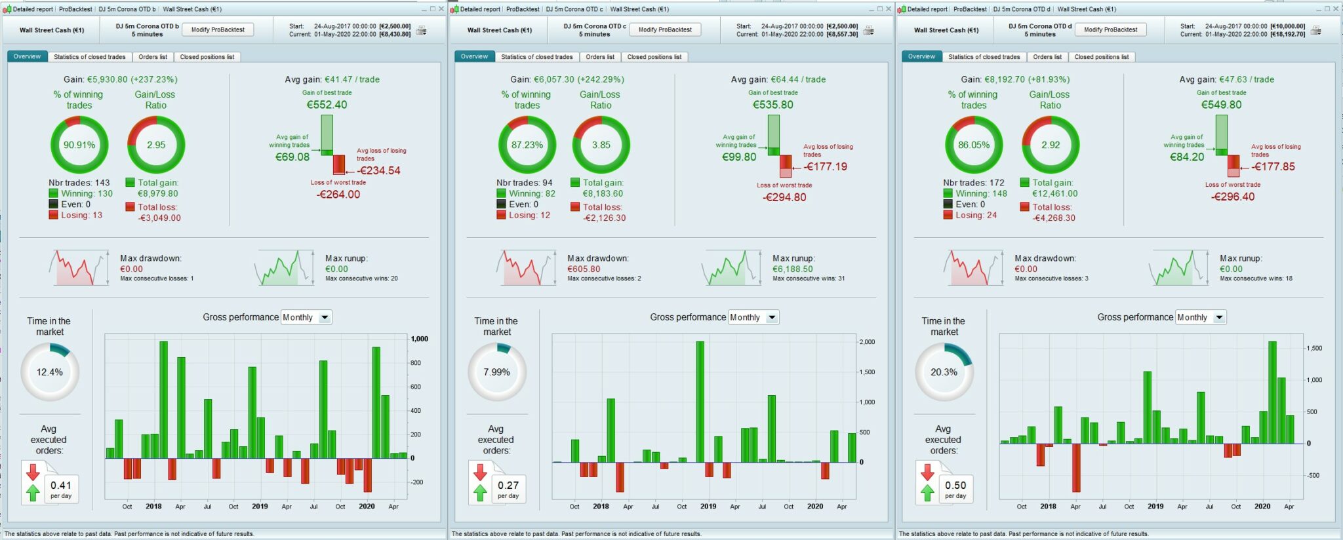Click the Max drawdown chart icon in left report
The image size is (1343, 540).
[79, 267]
